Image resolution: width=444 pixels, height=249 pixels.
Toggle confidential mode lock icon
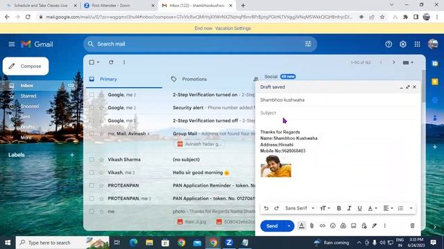pos(364,225)
